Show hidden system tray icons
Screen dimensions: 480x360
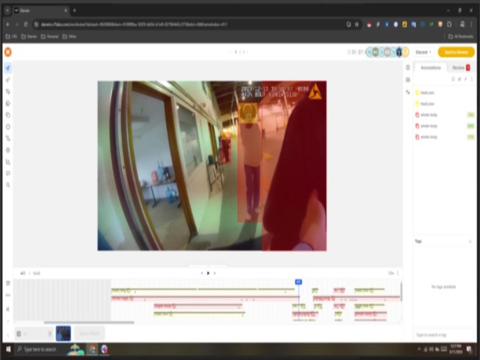[x=419, y=349]
